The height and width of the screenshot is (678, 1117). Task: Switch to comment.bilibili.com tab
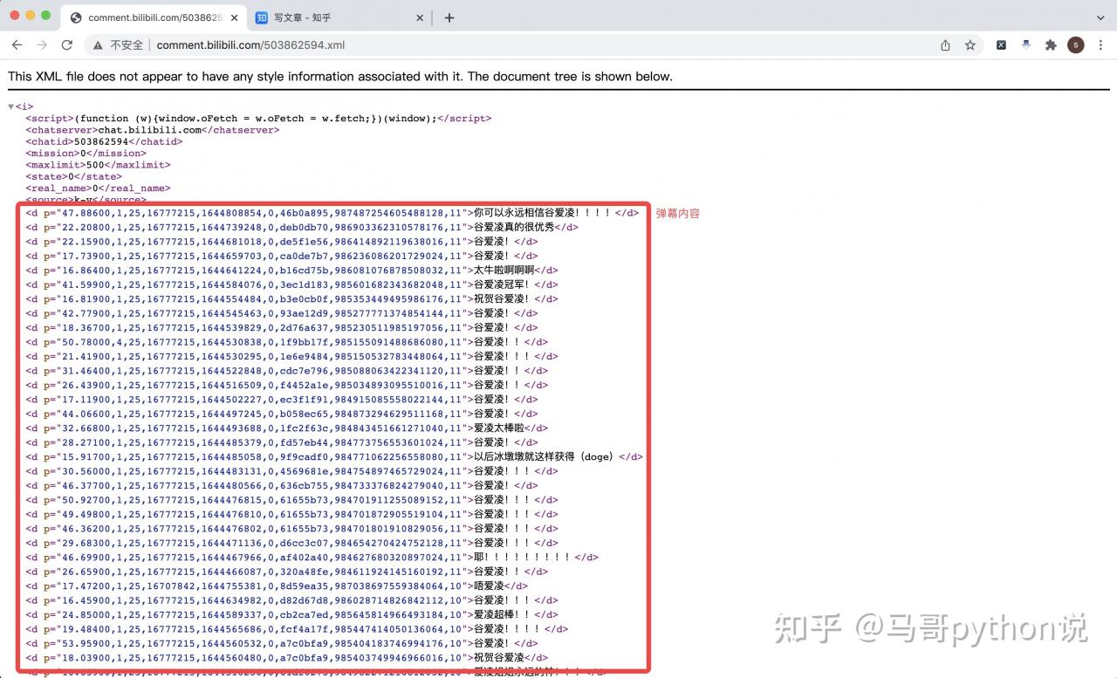[154, 17]
